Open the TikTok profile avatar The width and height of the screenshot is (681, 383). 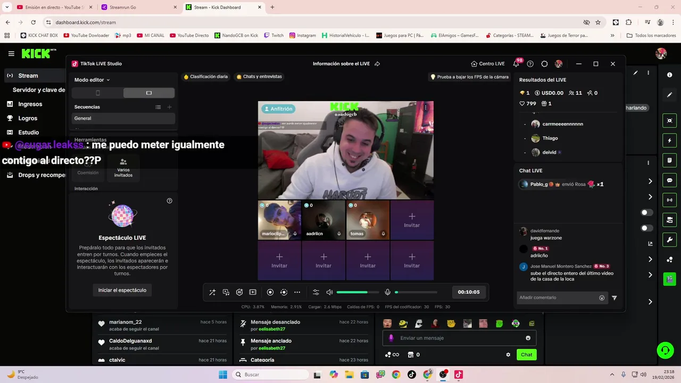point(559,64)
